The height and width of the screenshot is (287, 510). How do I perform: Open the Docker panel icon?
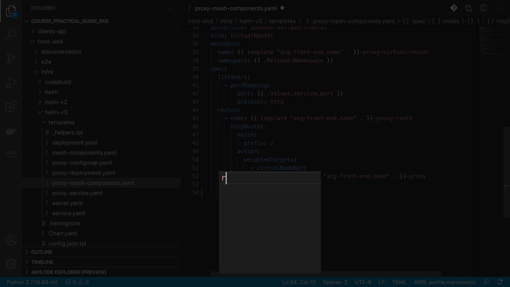(x=11, y=131)
